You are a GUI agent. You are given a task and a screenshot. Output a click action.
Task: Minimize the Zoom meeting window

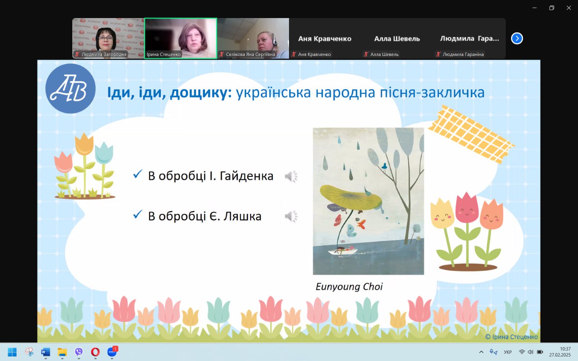coord(534,8)
